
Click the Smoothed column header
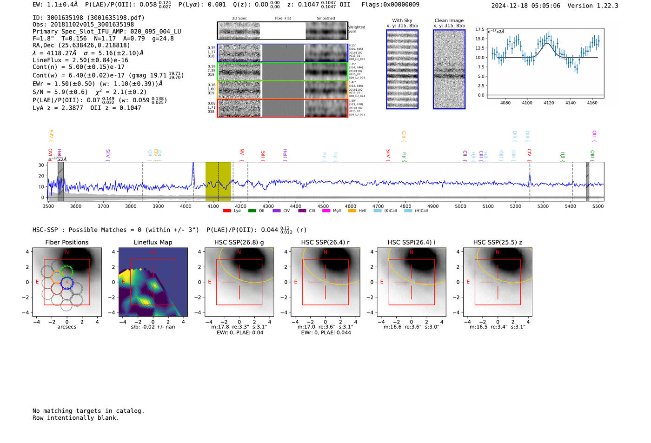325,19
